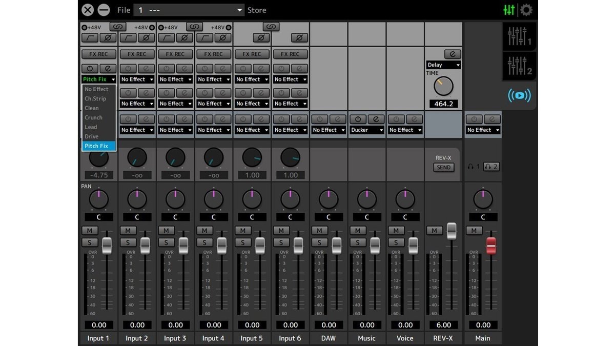
Task: Open Input 2 top insert effect dropdown
Action: (137, 79)
